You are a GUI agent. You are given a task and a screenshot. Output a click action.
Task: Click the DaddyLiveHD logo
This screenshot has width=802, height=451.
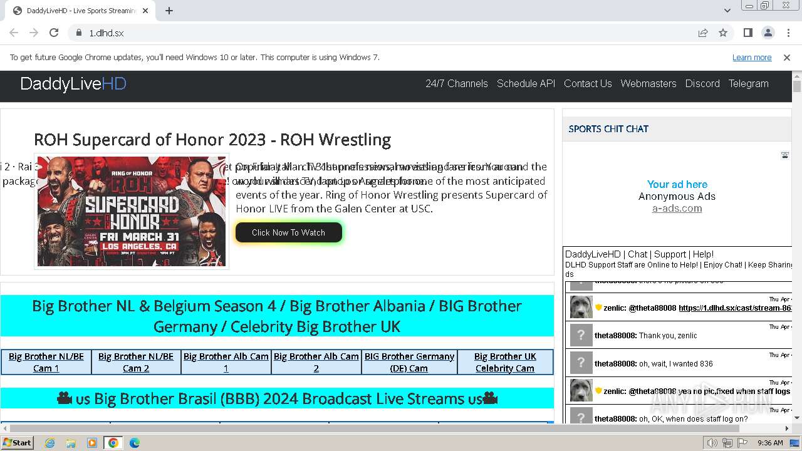[73, 84]
